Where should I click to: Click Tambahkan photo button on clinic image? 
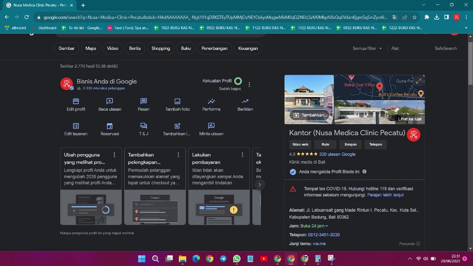(310, 115)
